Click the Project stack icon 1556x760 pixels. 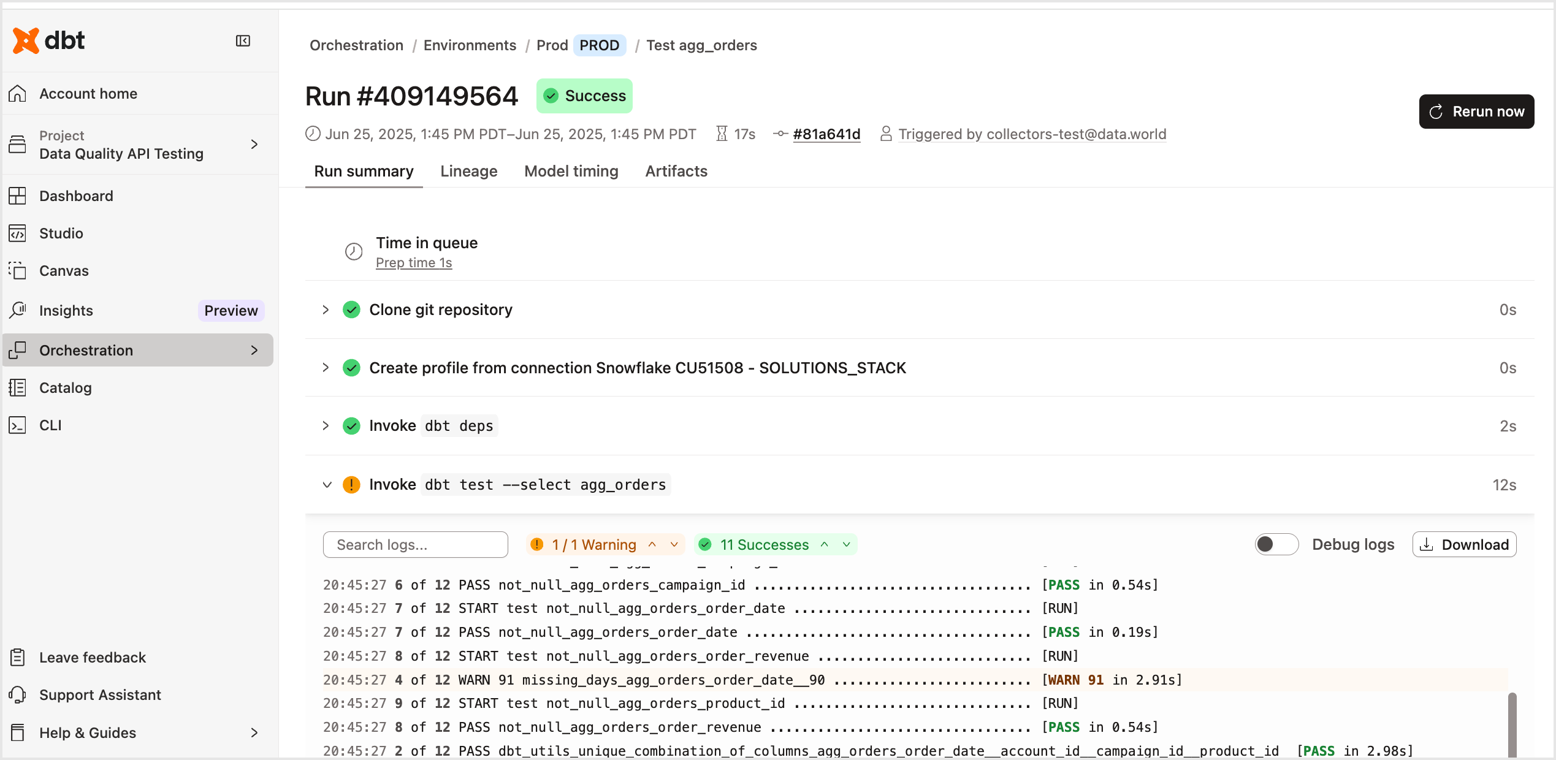click(18, 145)
